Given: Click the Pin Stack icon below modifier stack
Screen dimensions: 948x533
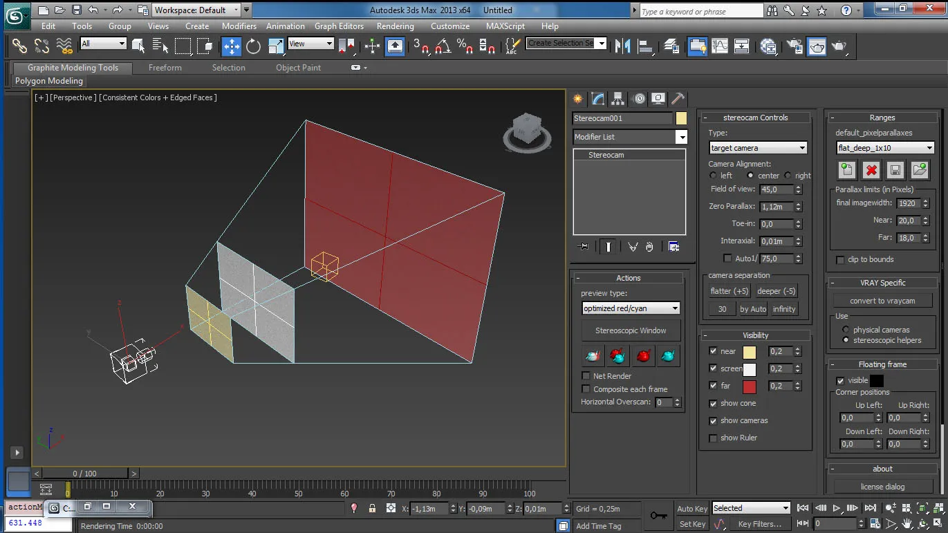Looking at the screenshot, I should coord(583,247).
